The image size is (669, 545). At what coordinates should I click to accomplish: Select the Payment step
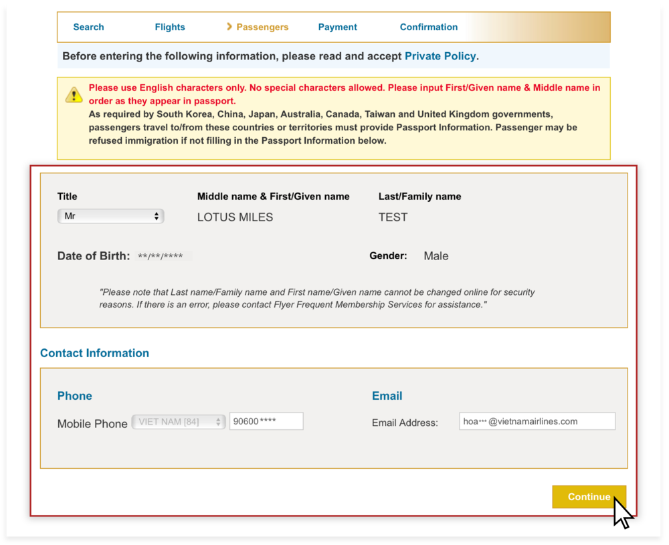(337, 27)
